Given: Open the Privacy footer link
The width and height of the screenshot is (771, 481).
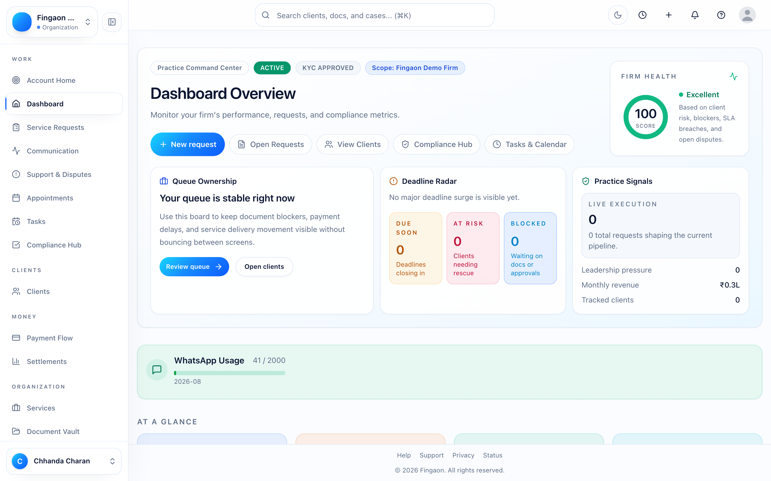Looking at the screenshot, I should [x=463, y=455].
